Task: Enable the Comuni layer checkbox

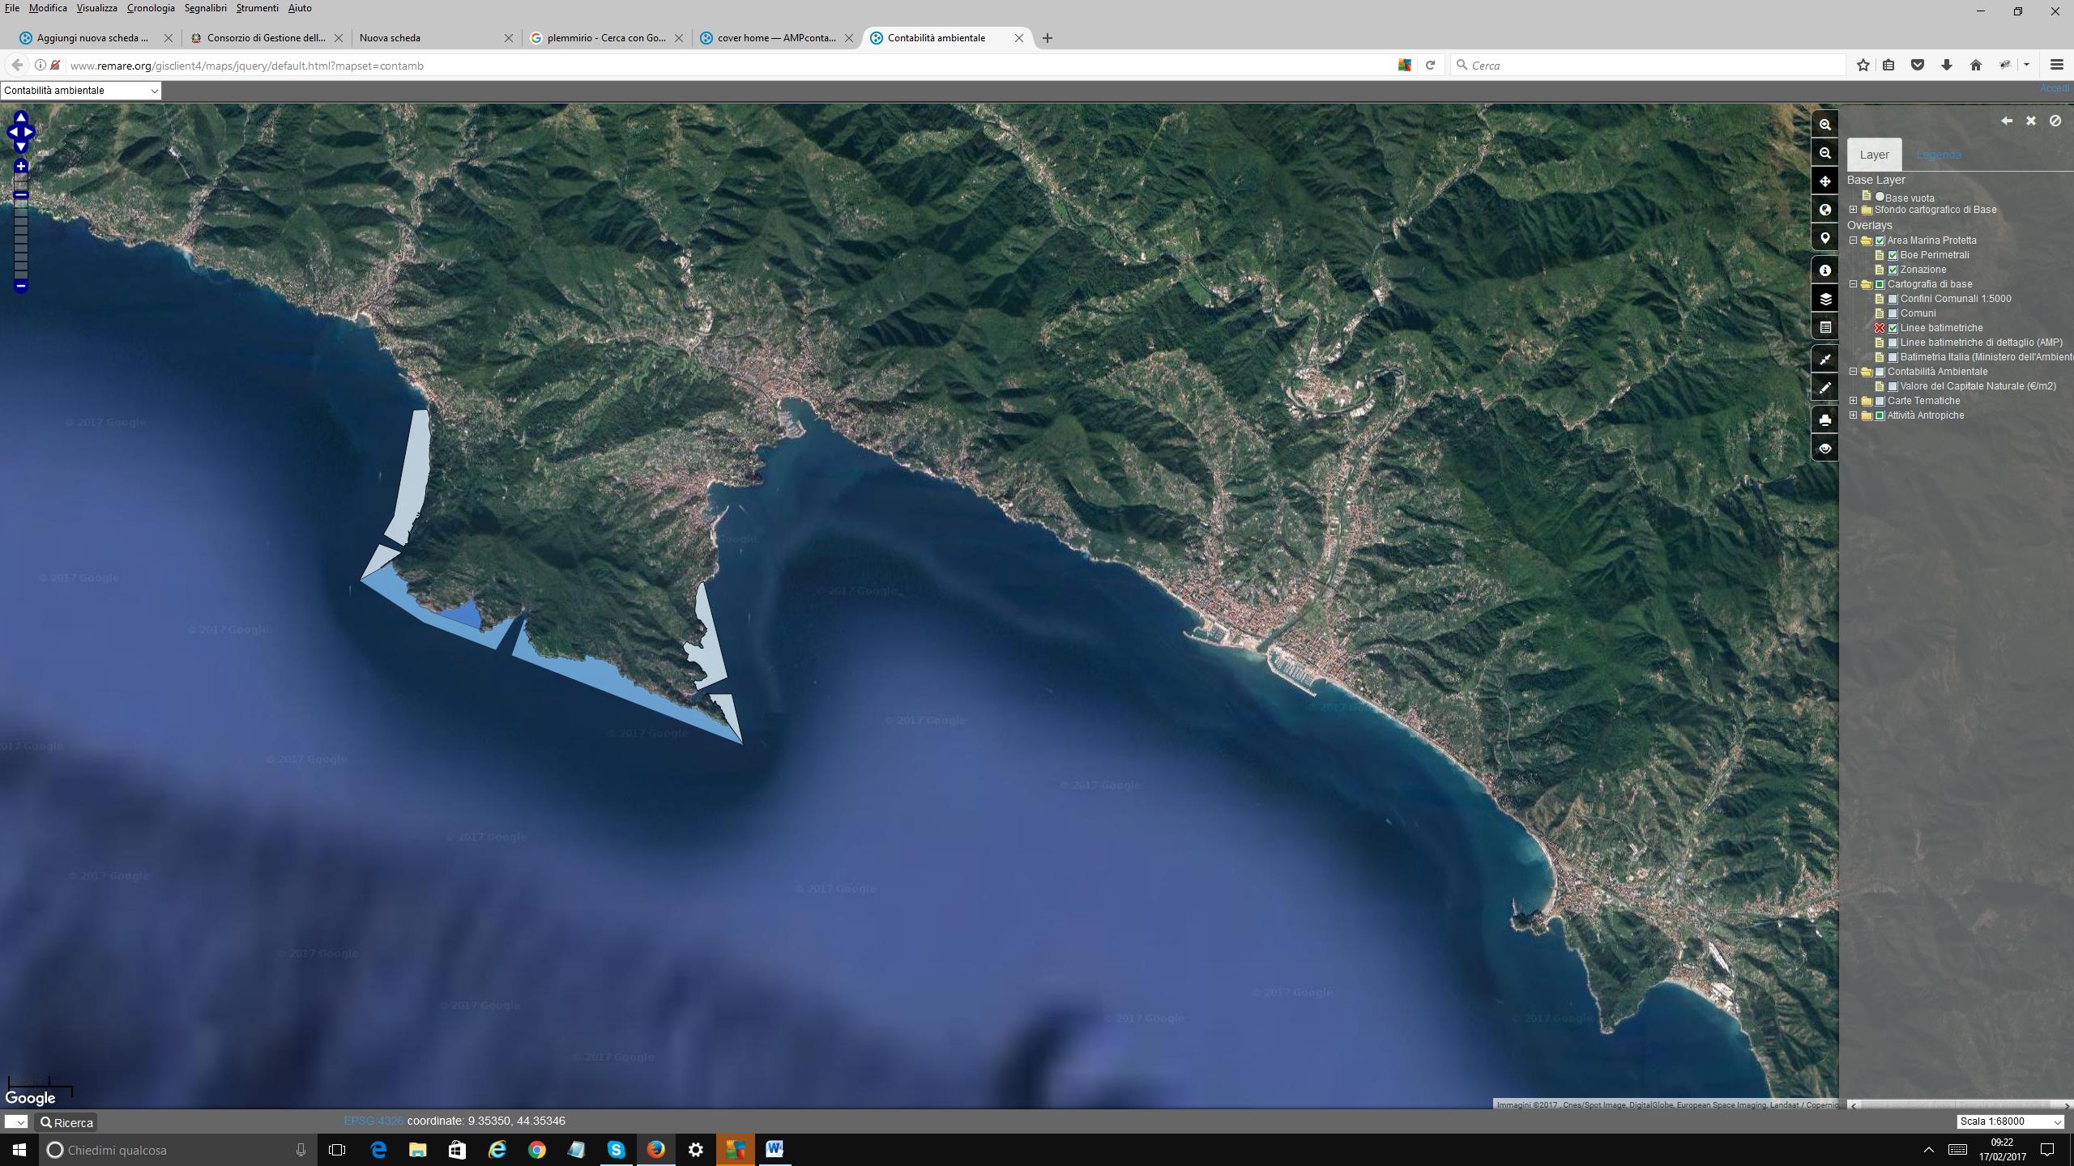Action: tap(1893, 313)
